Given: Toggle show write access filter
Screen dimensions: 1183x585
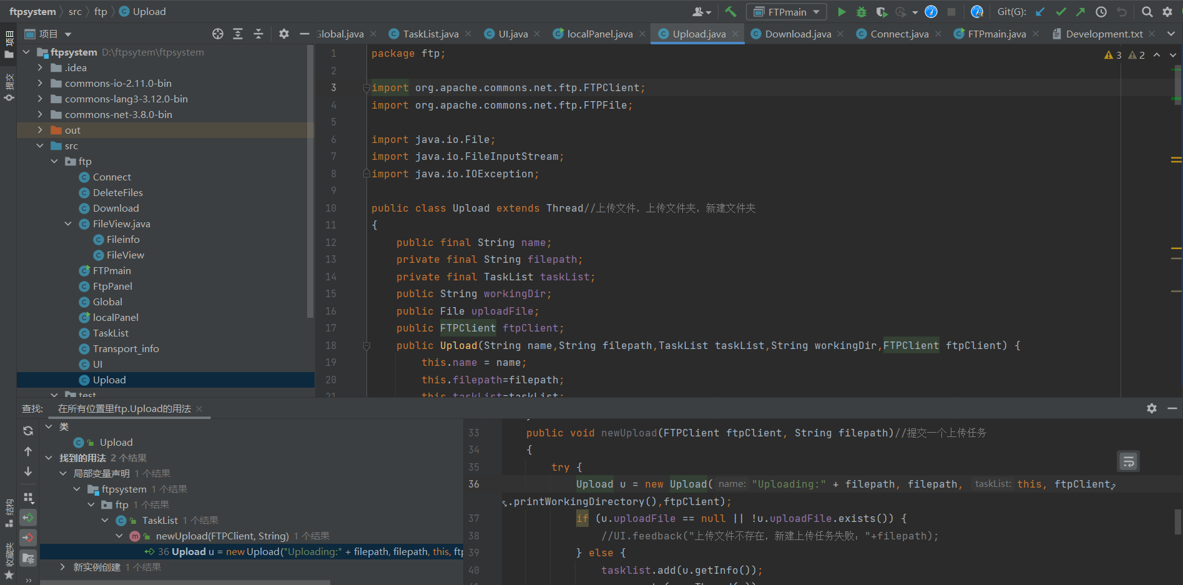Looking at the screenshot, I should pos(28,537).
